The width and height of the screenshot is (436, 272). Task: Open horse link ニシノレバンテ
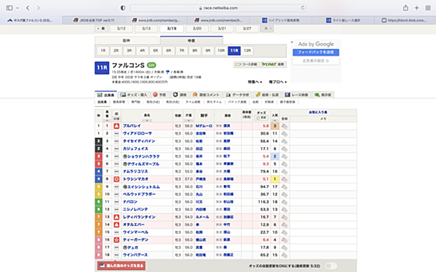coord(135,210)
